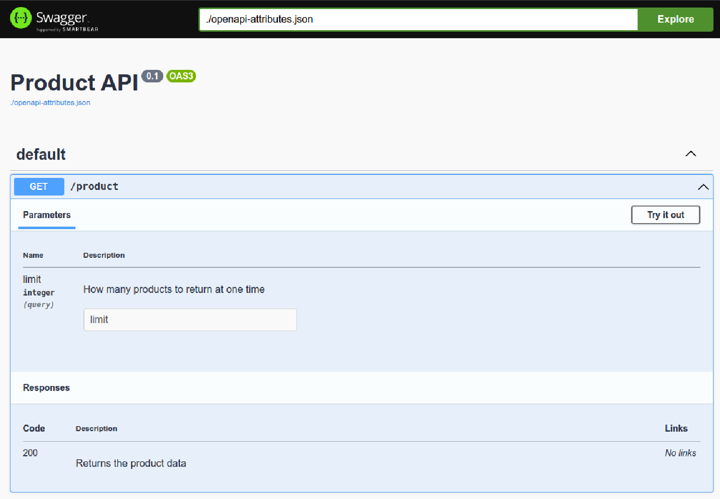Click the 0.1 version badge
Viewport: 720px width, 499px height.
pos(152,76)
